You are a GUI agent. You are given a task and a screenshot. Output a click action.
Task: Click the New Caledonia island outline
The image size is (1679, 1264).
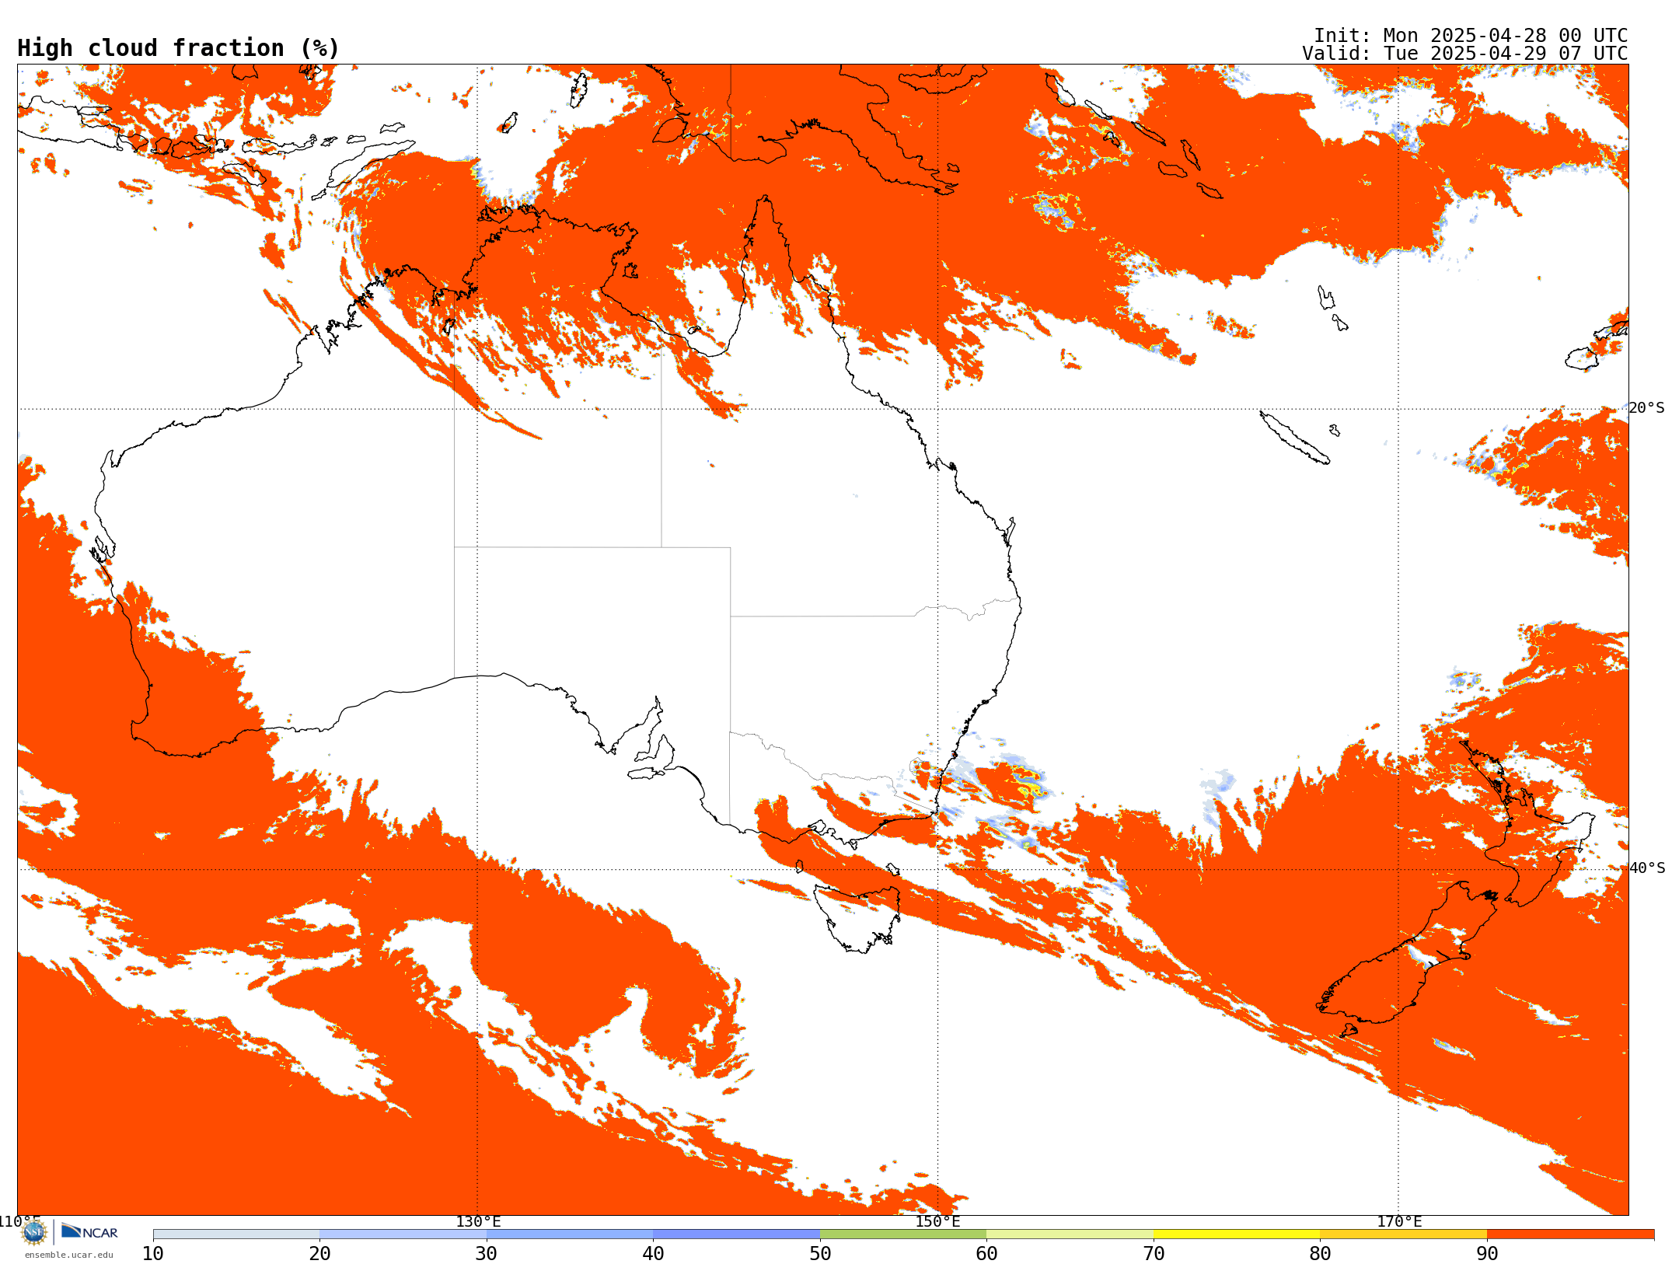(x=1294, y=438)
